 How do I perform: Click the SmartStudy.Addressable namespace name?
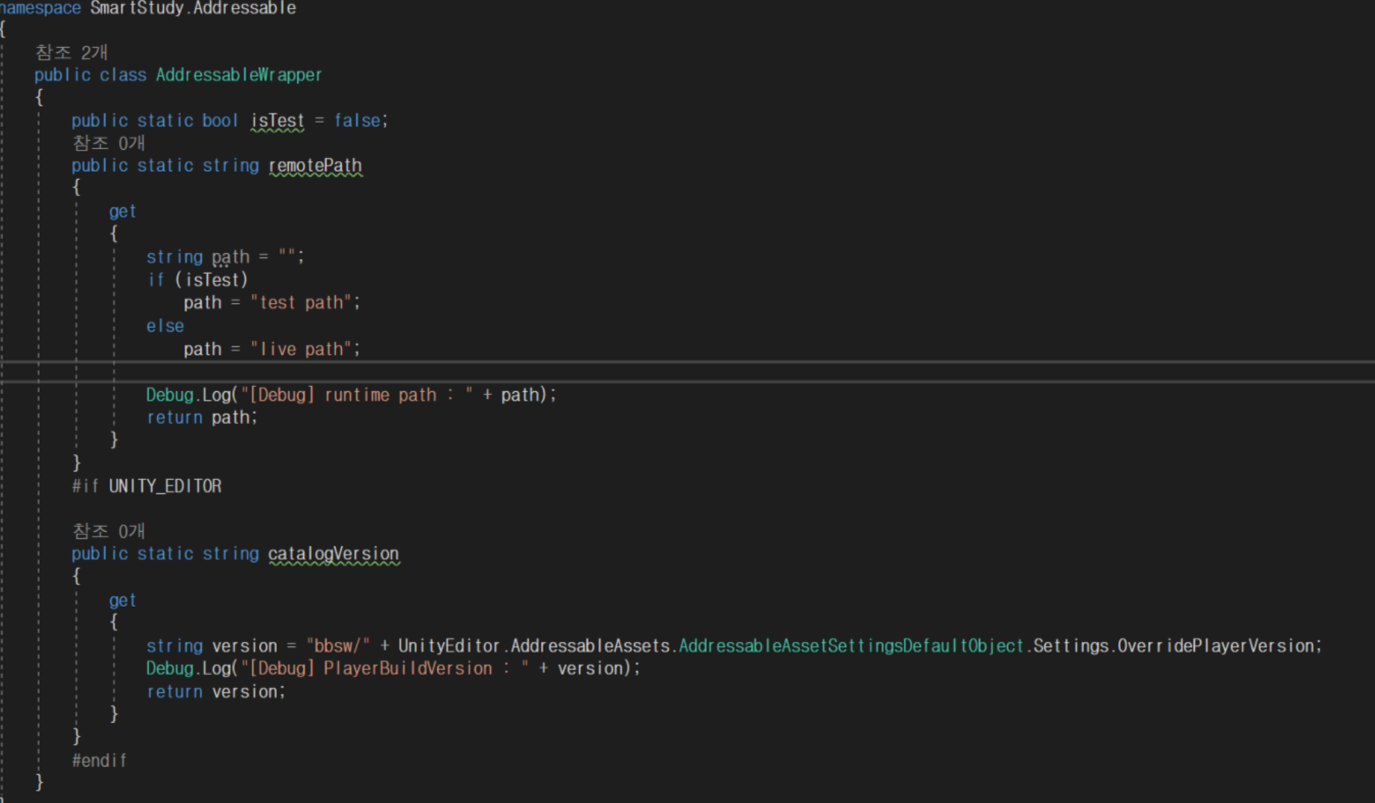pos(193,8)
